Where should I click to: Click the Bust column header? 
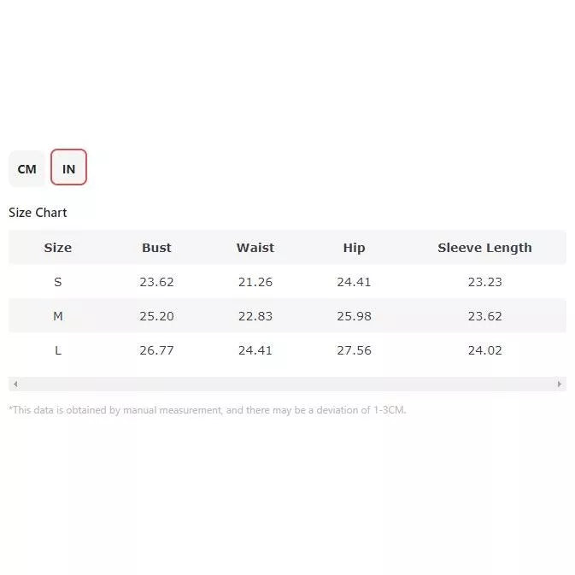coord(156,248)
